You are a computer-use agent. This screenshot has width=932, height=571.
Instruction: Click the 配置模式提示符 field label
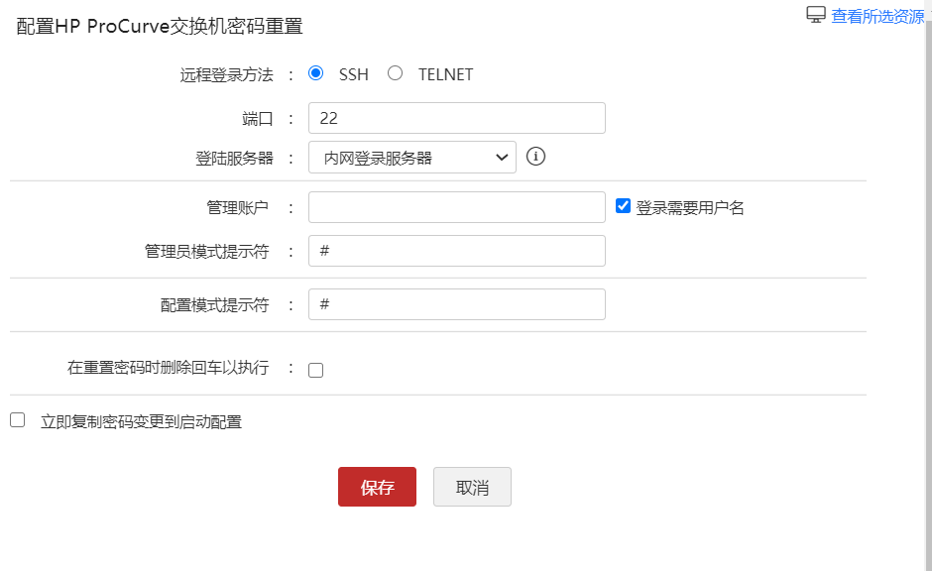pos(214,304)
